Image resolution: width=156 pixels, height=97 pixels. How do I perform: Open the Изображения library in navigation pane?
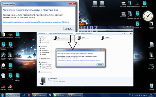coord(44,53)
